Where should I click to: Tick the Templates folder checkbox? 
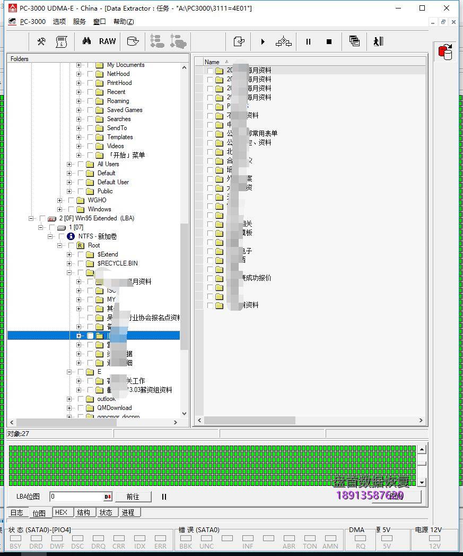[90, 137]
